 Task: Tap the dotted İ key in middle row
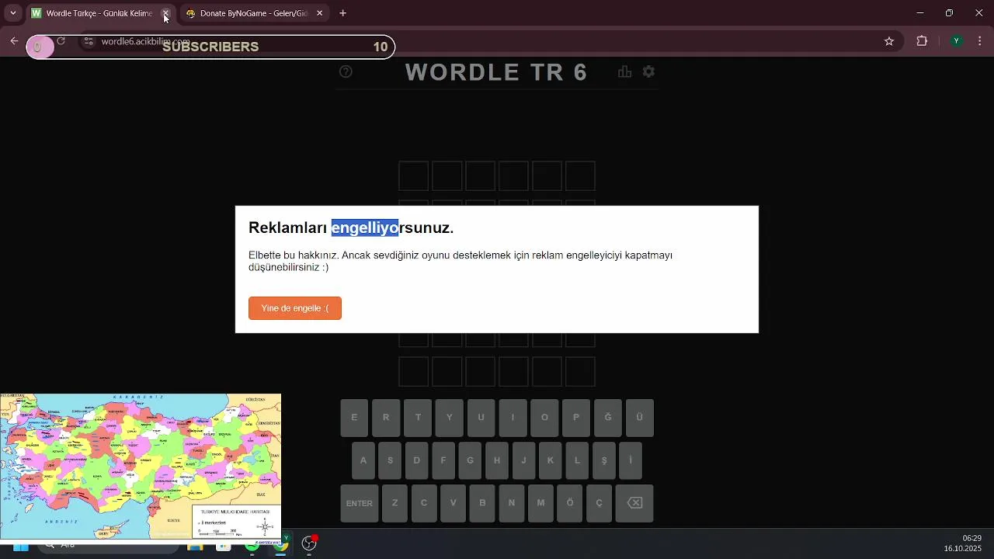(x=631, y=460)
